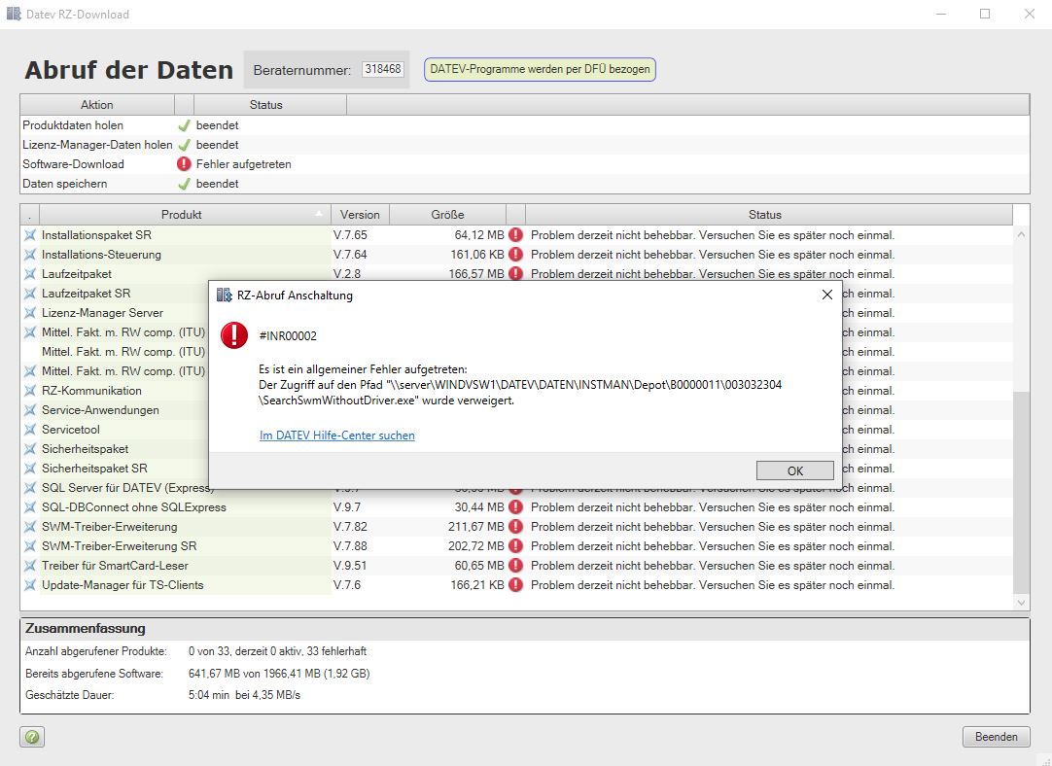Screen dimensions: 1052x766
Task: Open the 'Im DATEV Hilfe-Center suchen' link
Action: point(336,435)
